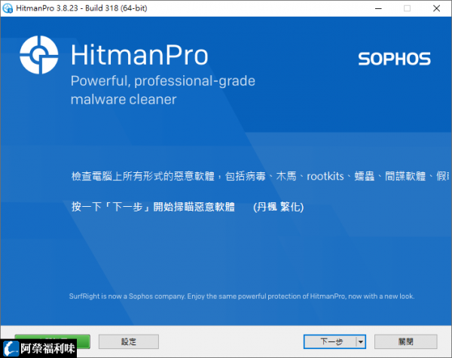Viewport: 452px width, 358px height.
Task: Click the text 按一下「下一步」開始掃瞄惡意軟體
Action: click(153, 207)
